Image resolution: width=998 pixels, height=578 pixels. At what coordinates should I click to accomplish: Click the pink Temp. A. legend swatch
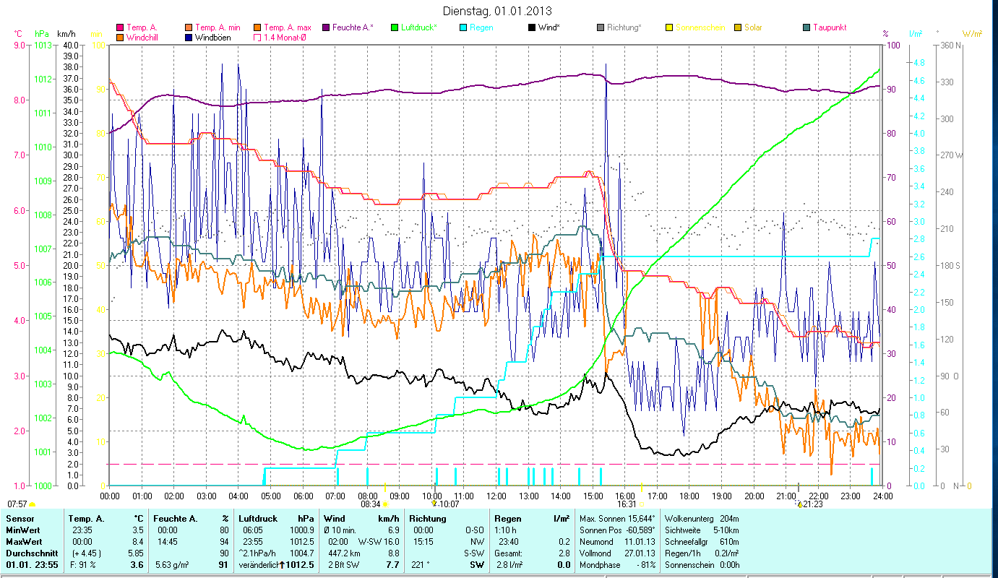pyautogui.click(x=120, y=28)
